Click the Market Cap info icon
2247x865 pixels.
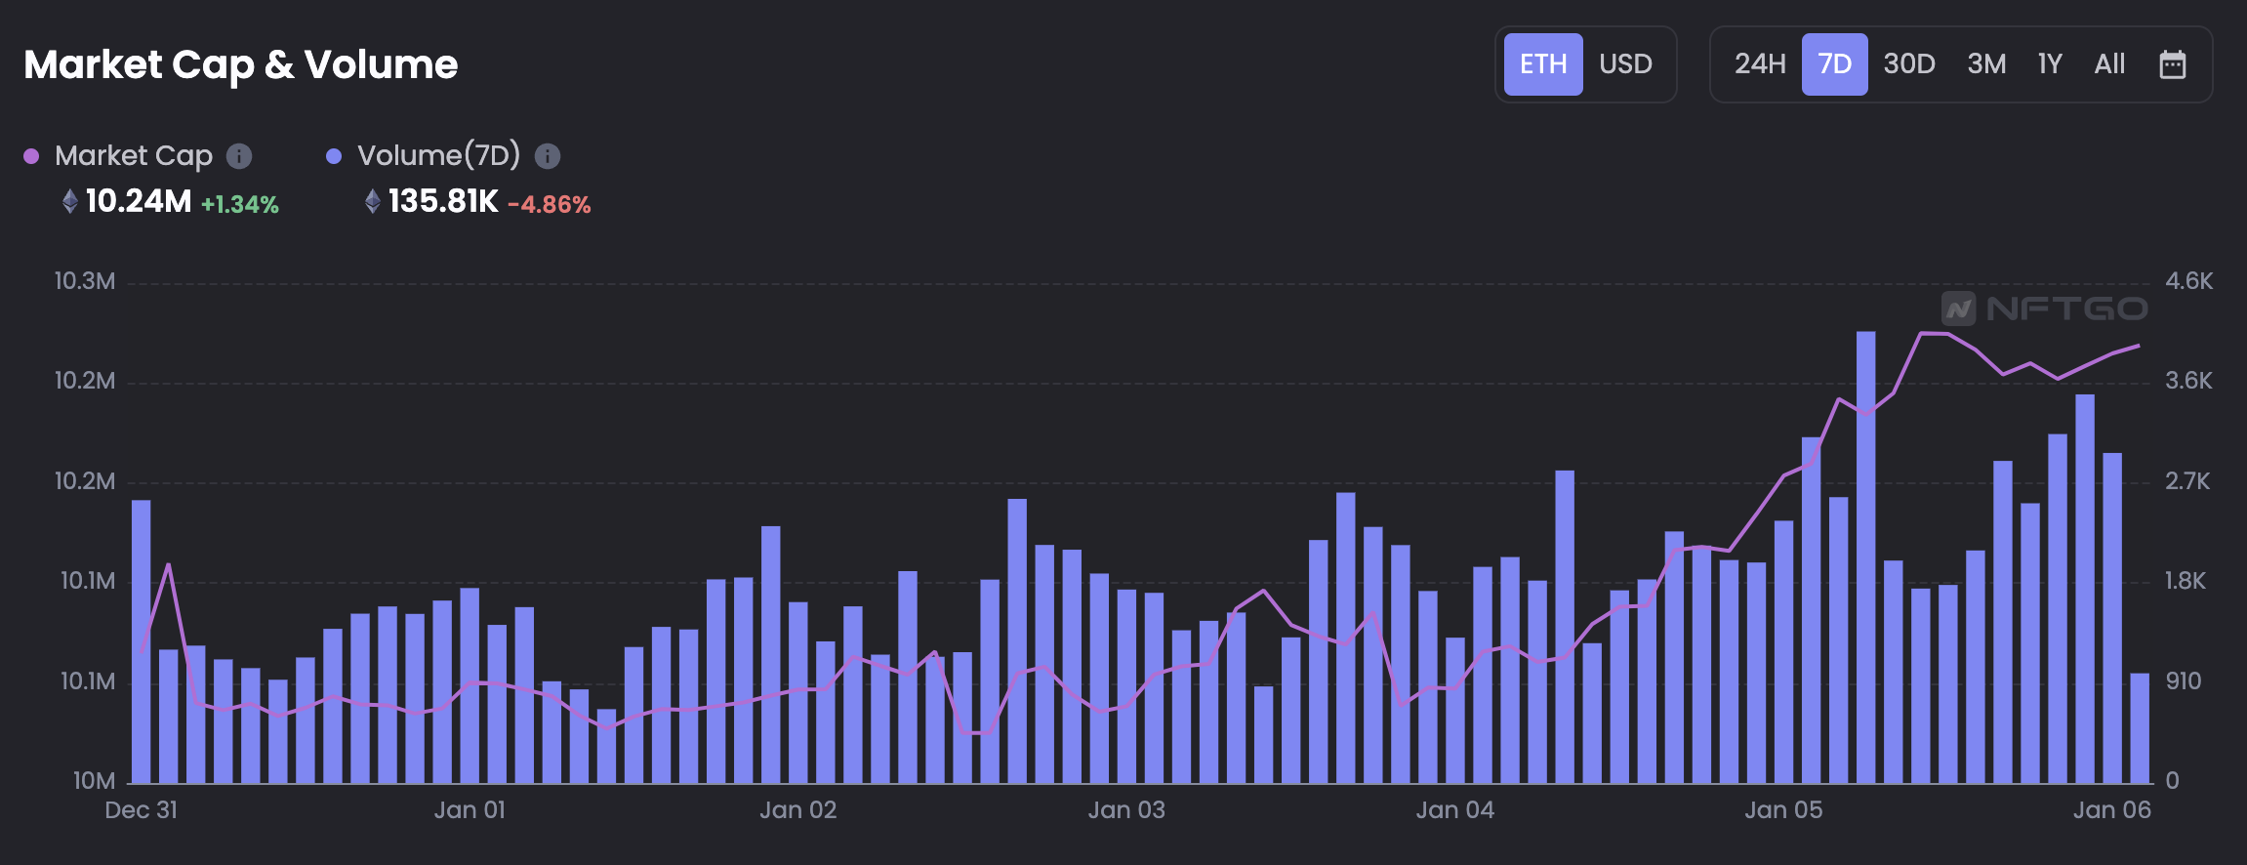coord(239,156)
